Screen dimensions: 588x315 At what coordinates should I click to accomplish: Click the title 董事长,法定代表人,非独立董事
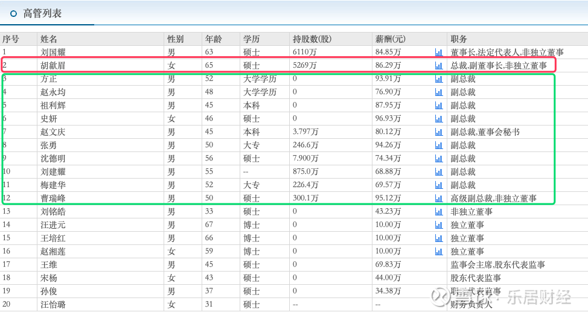(x=507, y=52)
